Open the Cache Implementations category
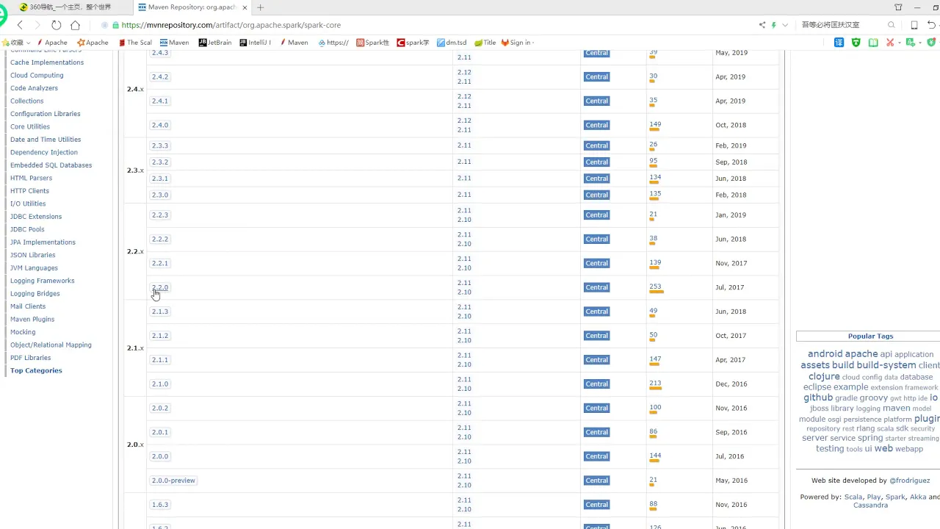Screen dimensions: 940x529 pyautogui.click(x=47, y=62)
